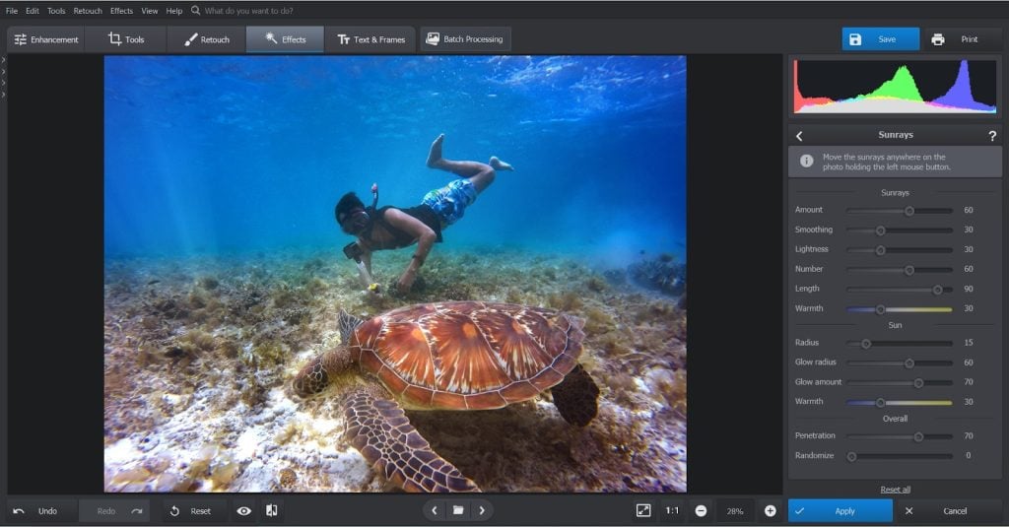The width and height of the screenshot is (1009, 527).
Task: Click the search field 'What do you want to do?'
Action: click(248, 11)
